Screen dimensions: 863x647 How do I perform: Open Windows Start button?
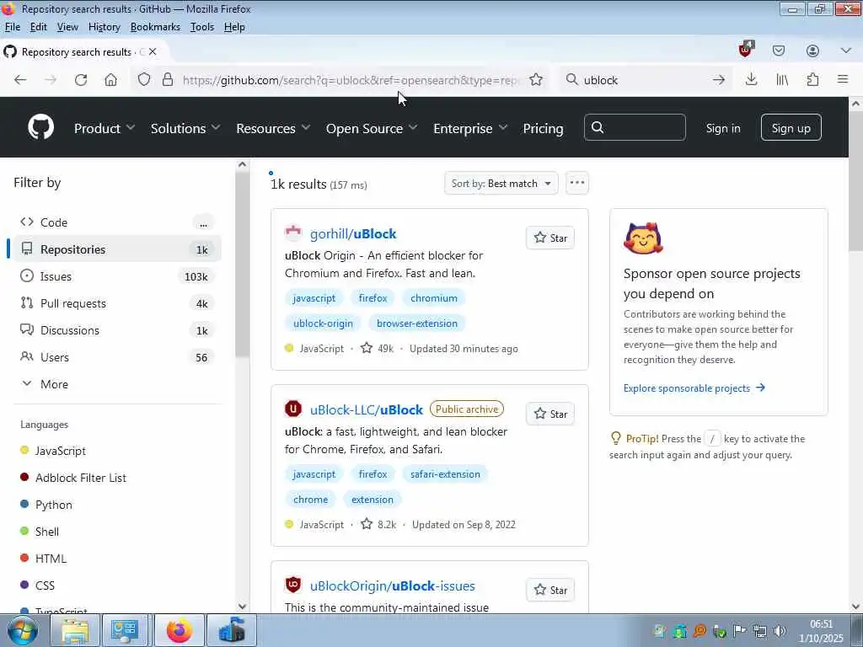pyautogui.click(x=23, y=630)
